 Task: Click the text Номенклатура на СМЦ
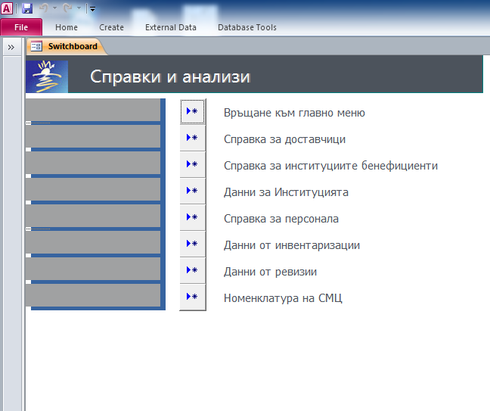coord(283,298)
